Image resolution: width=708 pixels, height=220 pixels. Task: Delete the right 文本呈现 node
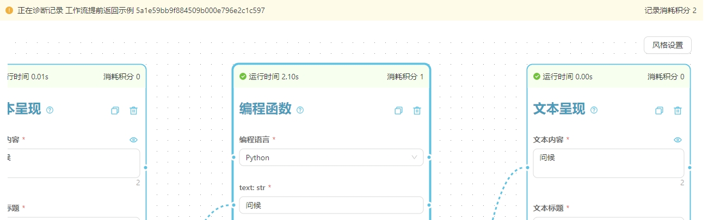coord(678,110)
